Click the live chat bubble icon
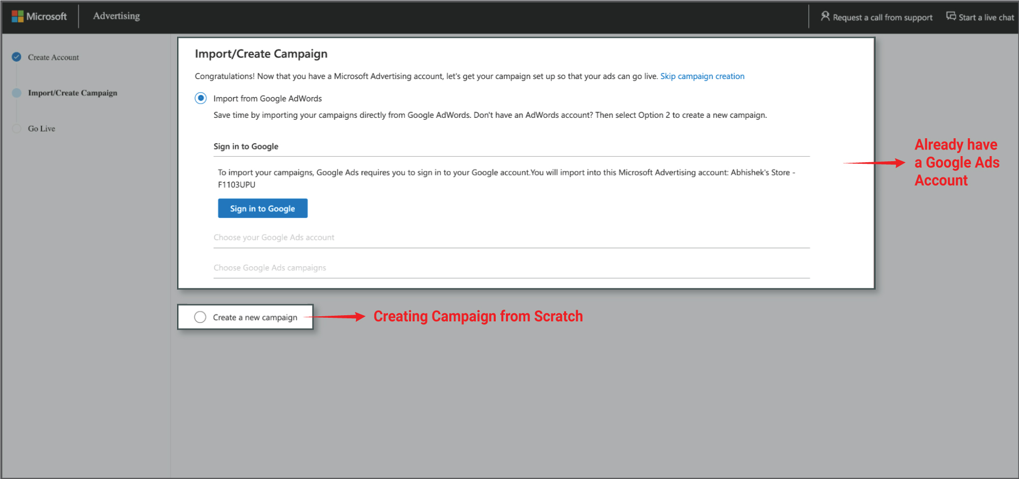Screen dimensions: 1019x479 click(951, 16)
